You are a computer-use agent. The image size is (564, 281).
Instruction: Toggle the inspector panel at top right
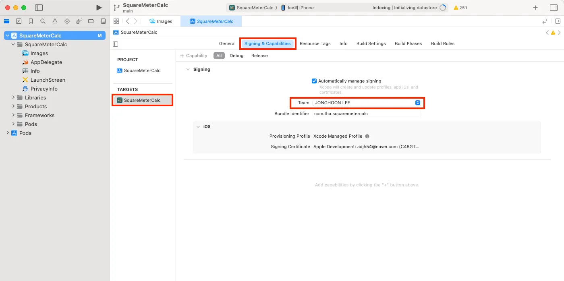click(x=554, y=8)
